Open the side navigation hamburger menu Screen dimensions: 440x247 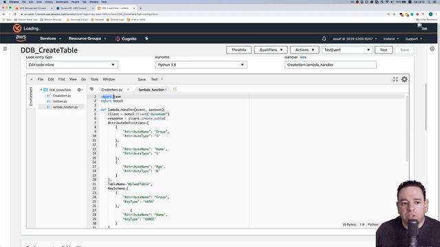pos(5,49)
